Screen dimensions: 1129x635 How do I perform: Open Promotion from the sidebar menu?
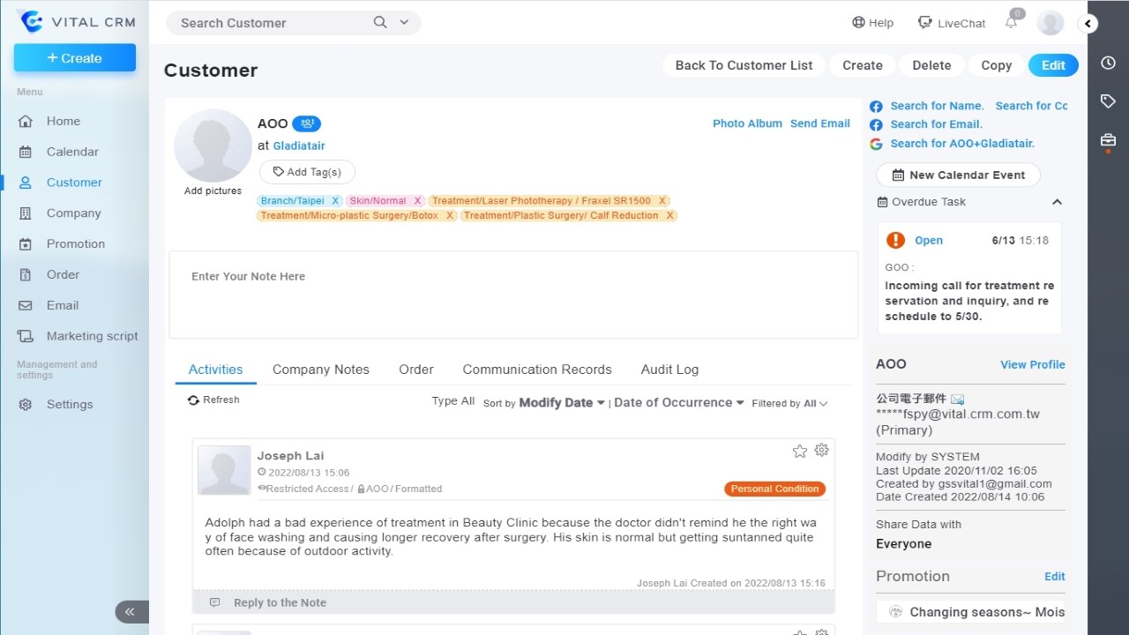pos(75,244)
